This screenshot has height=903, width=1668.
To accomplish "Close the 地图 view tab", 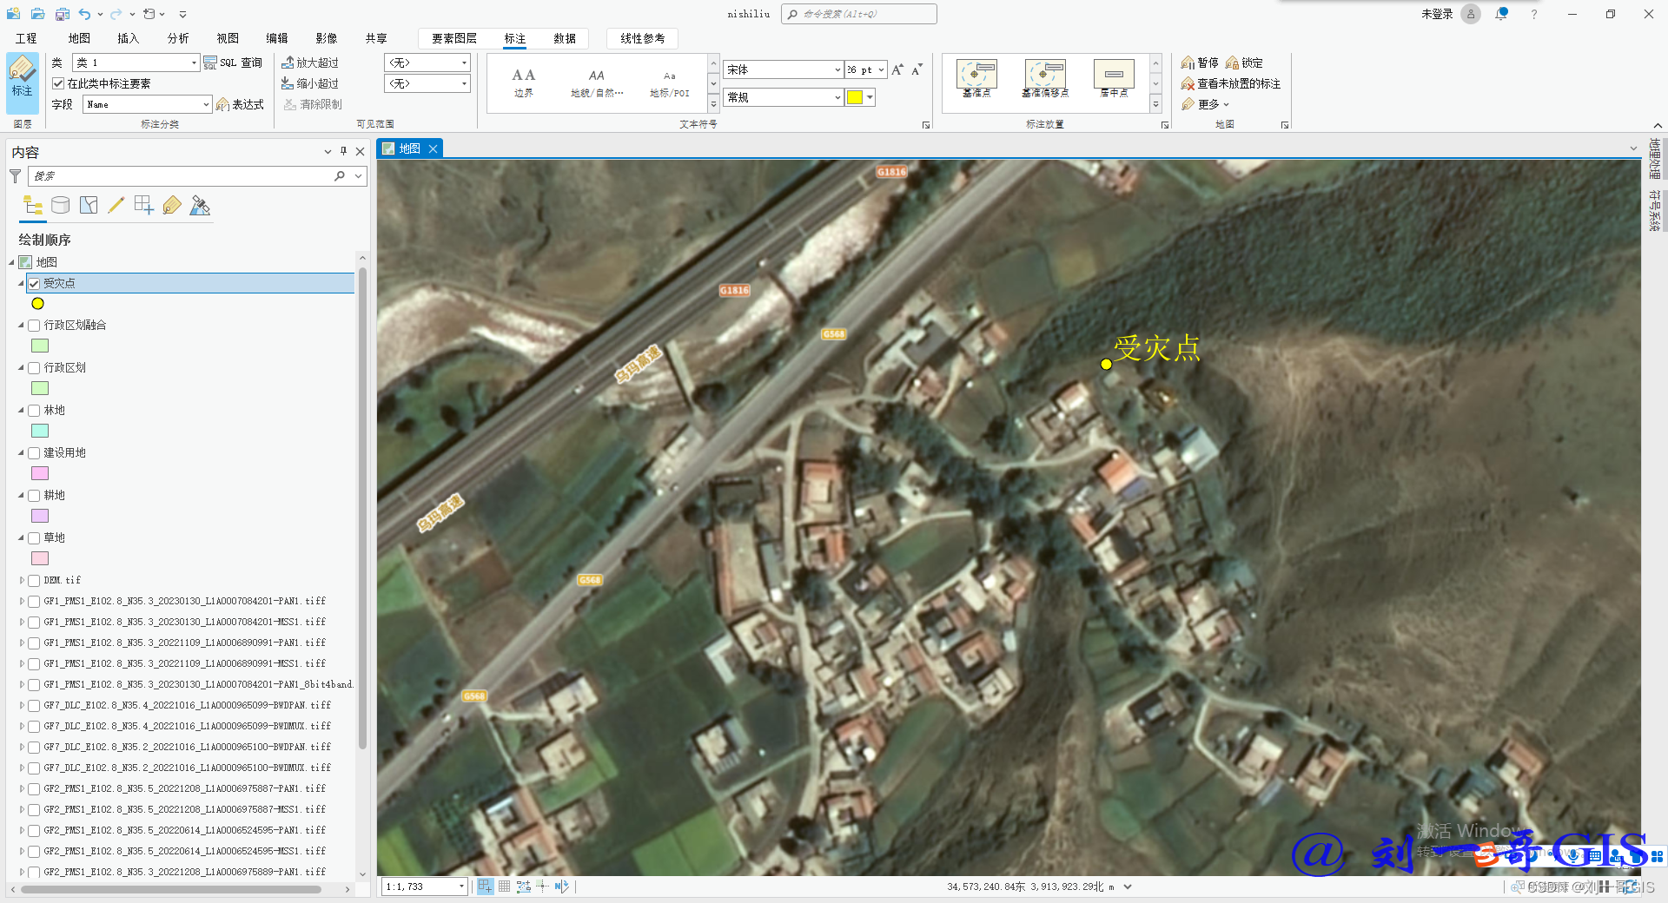I will tap(433, 148).
